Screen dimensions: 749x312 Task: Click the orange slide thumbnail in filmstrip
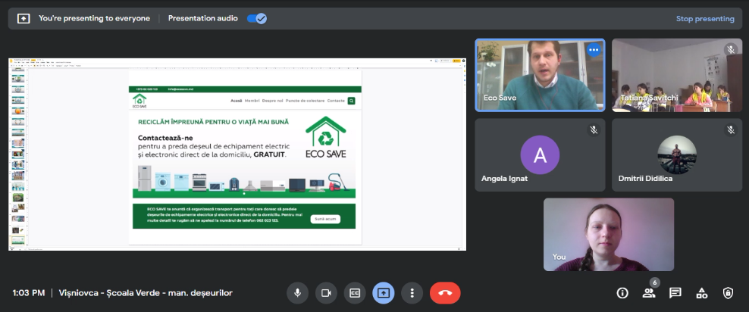(x=18, y=111)
